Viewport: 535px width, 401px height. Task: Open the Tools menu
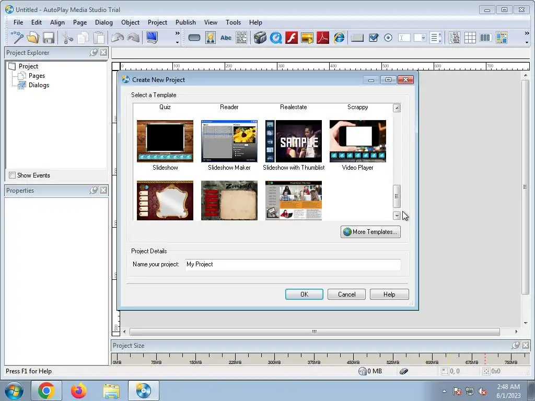tap(233, 22)
